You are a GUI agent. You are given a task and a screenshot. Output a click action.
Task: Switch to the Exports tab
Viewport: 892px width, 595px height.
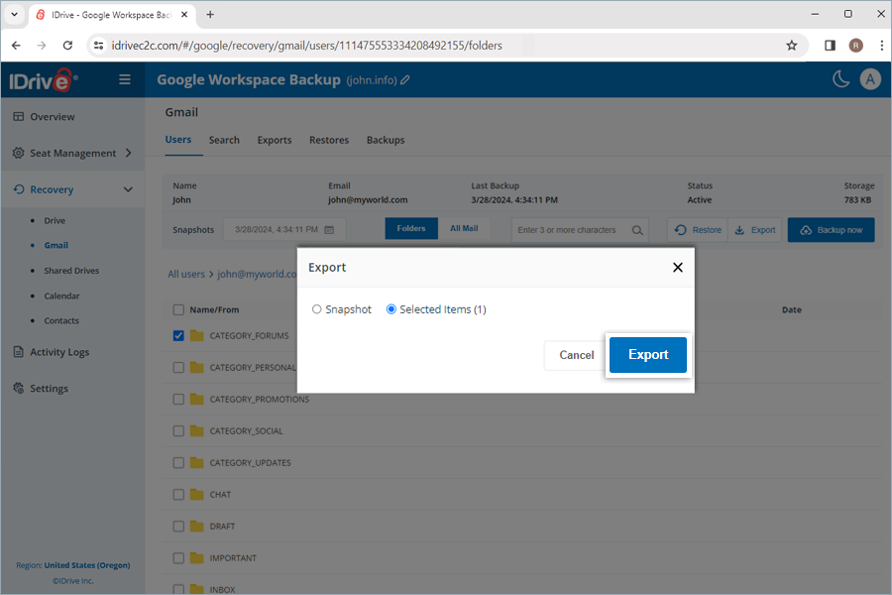pos(275,140)
